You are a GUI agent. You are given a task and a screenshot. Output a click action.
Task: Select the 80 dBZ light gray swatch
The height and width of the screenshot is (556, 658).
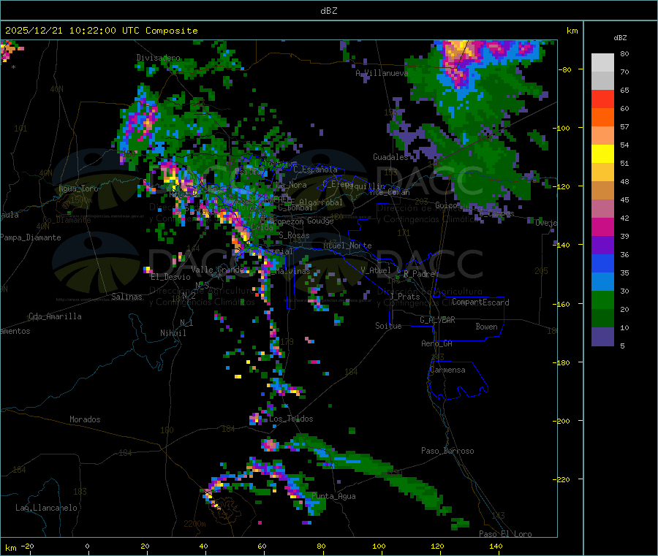click(x=602, y=63)
